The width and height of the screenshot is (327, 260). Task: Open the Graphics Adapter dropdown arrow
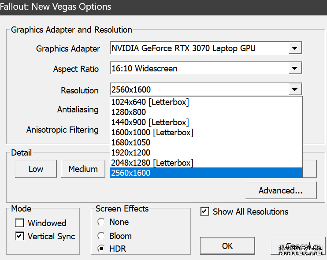click(x=294, y=48)
